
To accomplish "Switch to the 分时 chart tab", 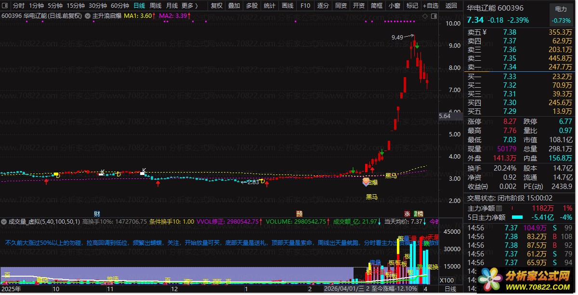I will tap(19, 6).
